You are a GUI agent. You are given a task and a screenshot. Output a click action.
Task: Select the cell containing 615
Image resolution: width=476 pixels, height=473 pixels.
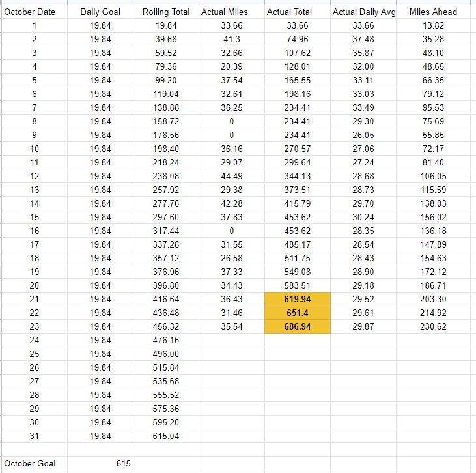click(100, 463)
